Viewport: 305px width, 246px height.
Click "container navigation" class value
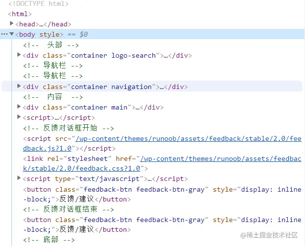coord(111,87)
